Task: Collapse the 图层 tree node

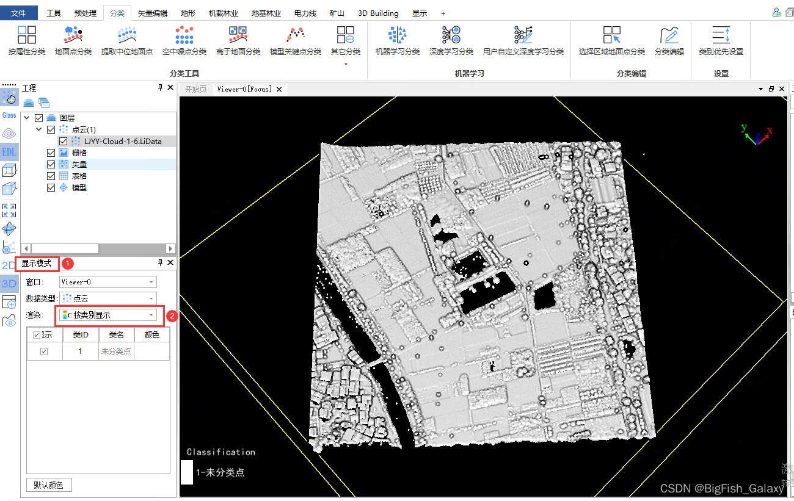Action: click(x=27, y=118)
